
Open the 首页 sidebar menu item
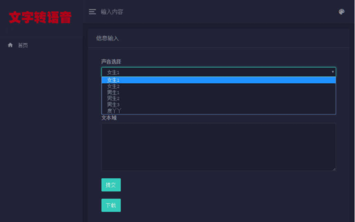[x=23, y=45]
